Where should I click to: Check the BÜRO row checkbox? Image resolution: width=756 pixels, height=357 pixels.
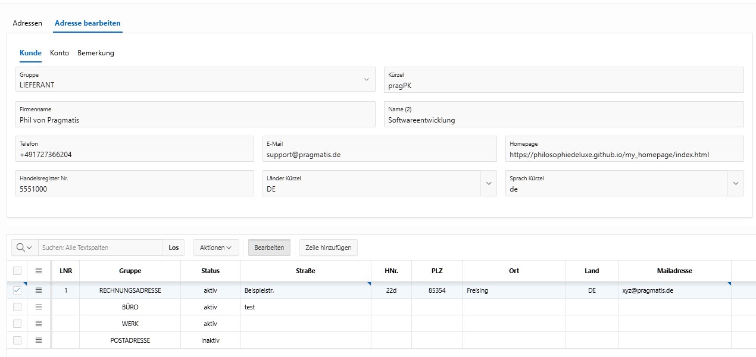click(17, 307)
